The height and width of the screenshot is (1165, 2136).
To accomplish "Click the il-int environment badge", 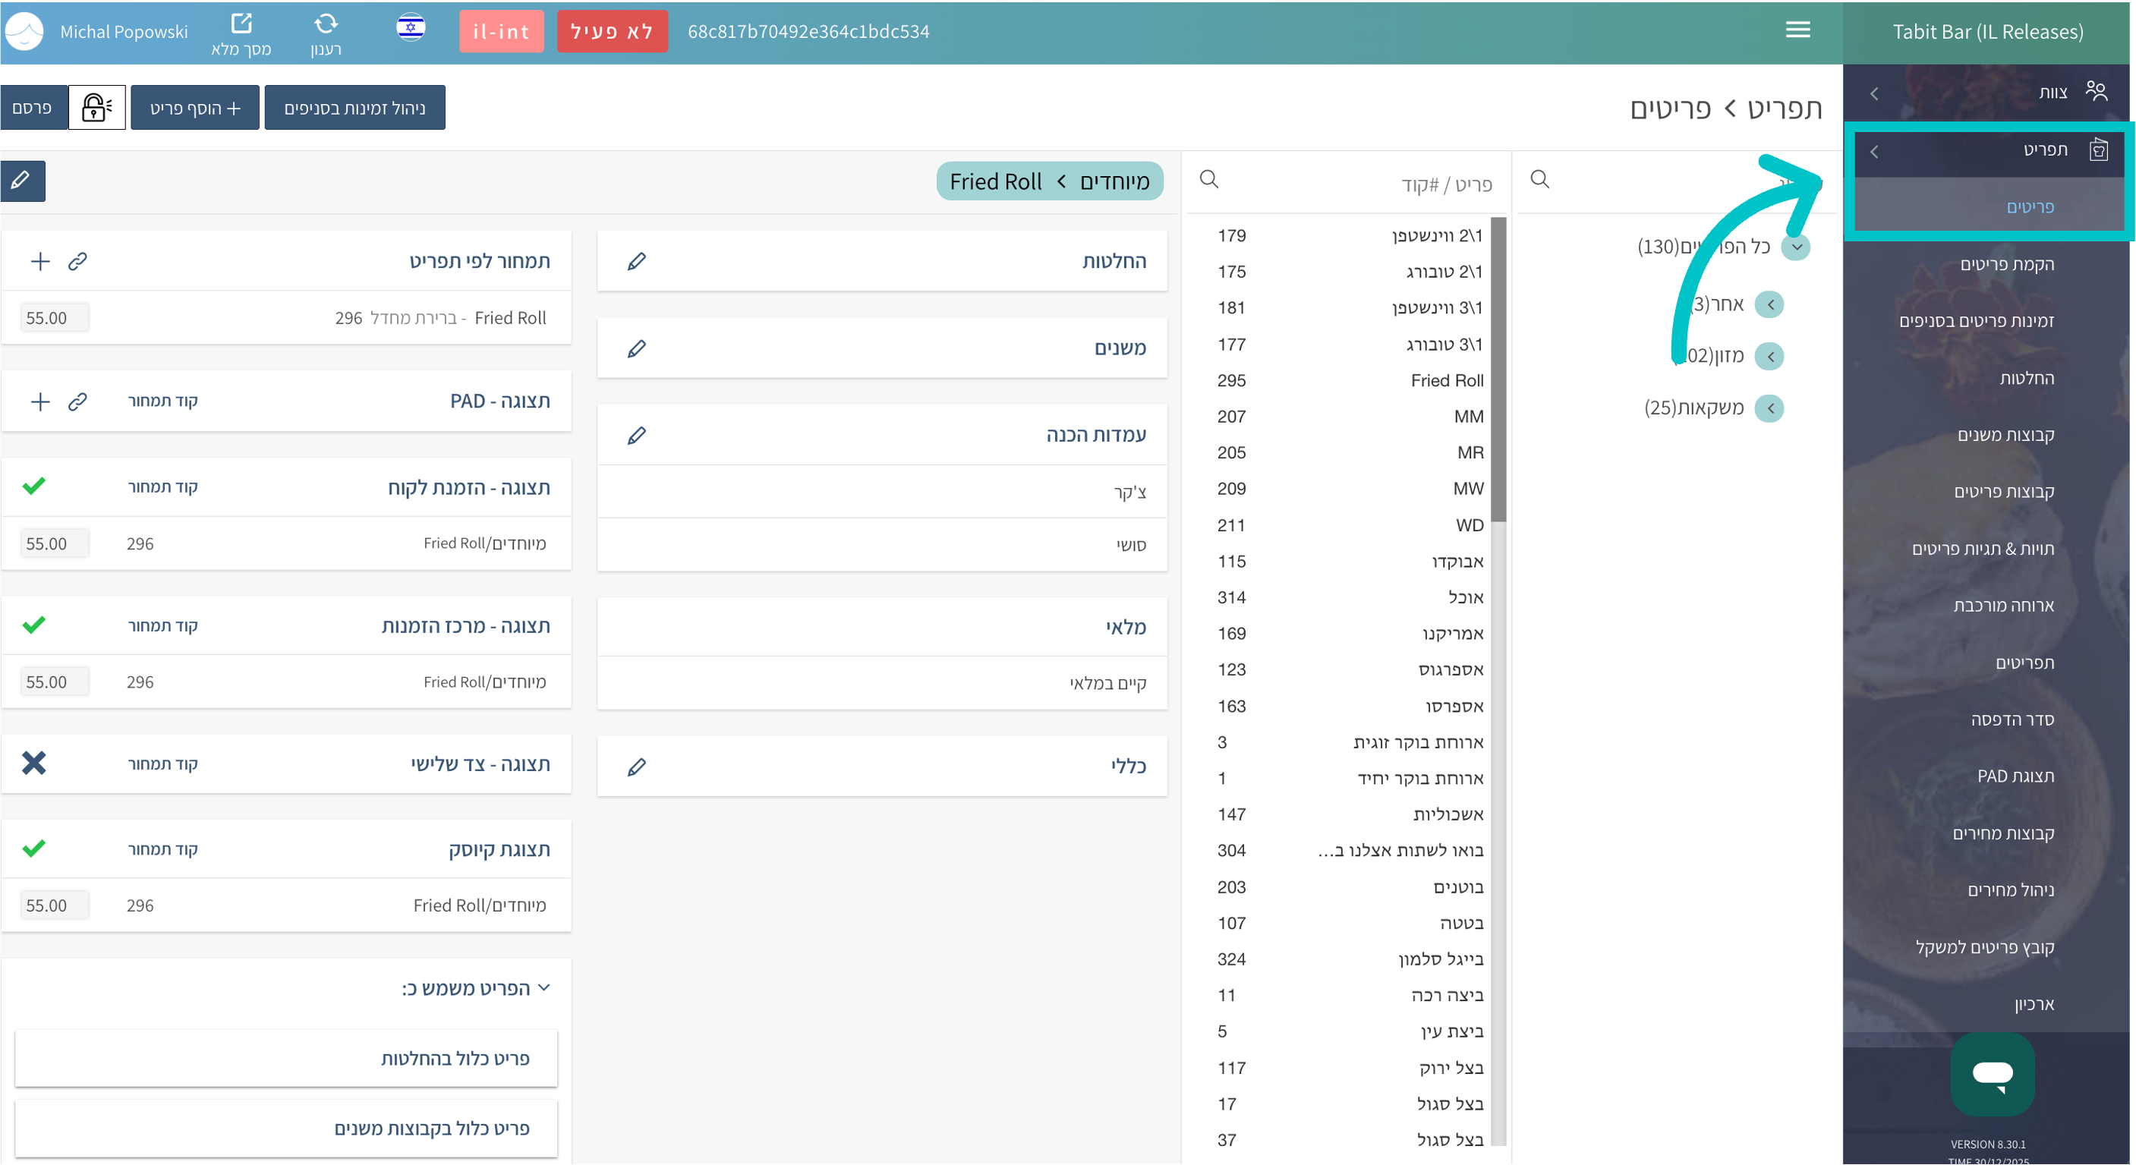I will [501, 30].
